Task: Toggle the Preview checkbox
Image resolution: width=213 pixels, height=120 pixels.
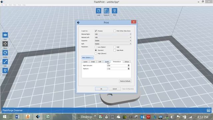Action: 96,31
